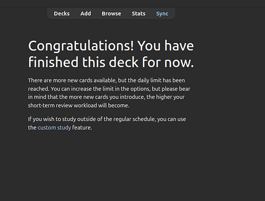265x201 pixels.
Task: Show the Stats screen
Action: click(x=139, y=14)
